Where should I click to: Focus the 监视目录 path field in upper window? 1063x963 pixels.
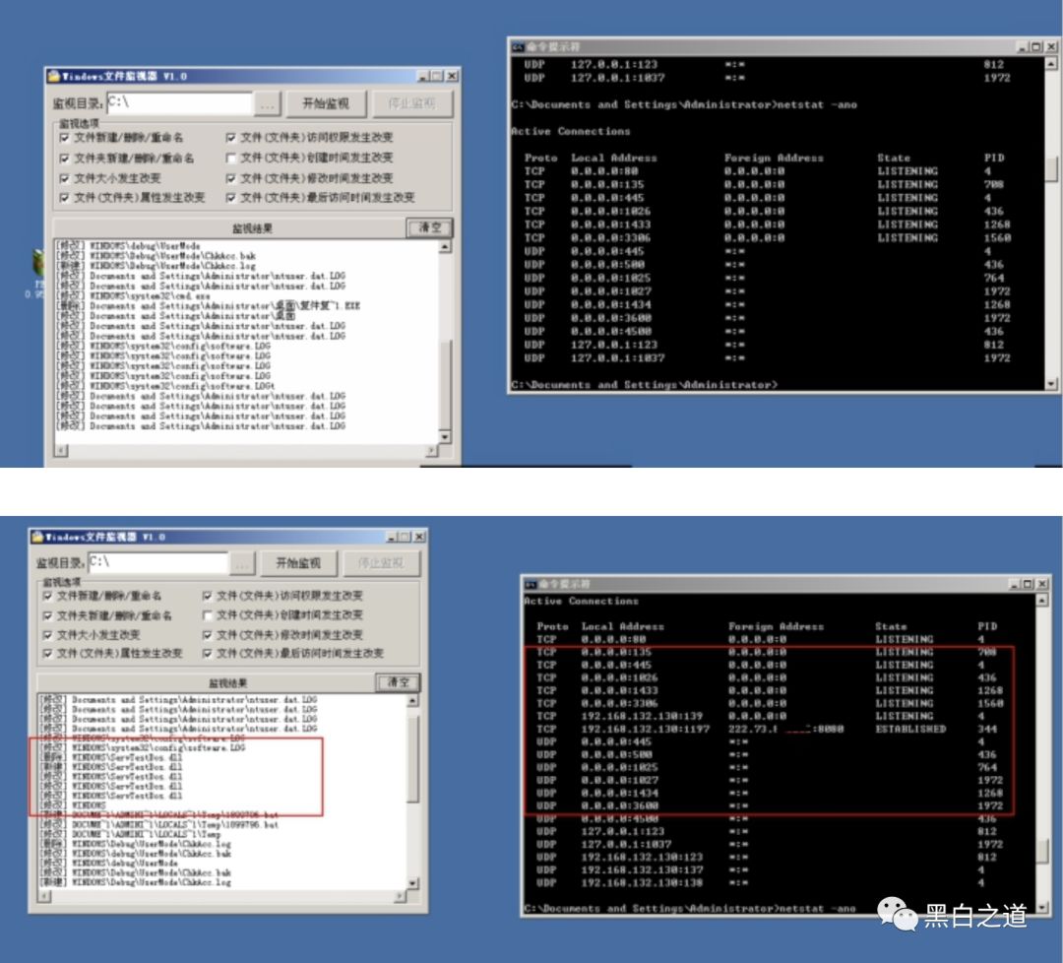(x=180, y=102)
